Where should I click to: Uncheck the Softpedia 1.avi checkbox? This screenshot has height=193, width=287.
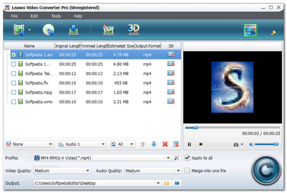pos(14,55)
